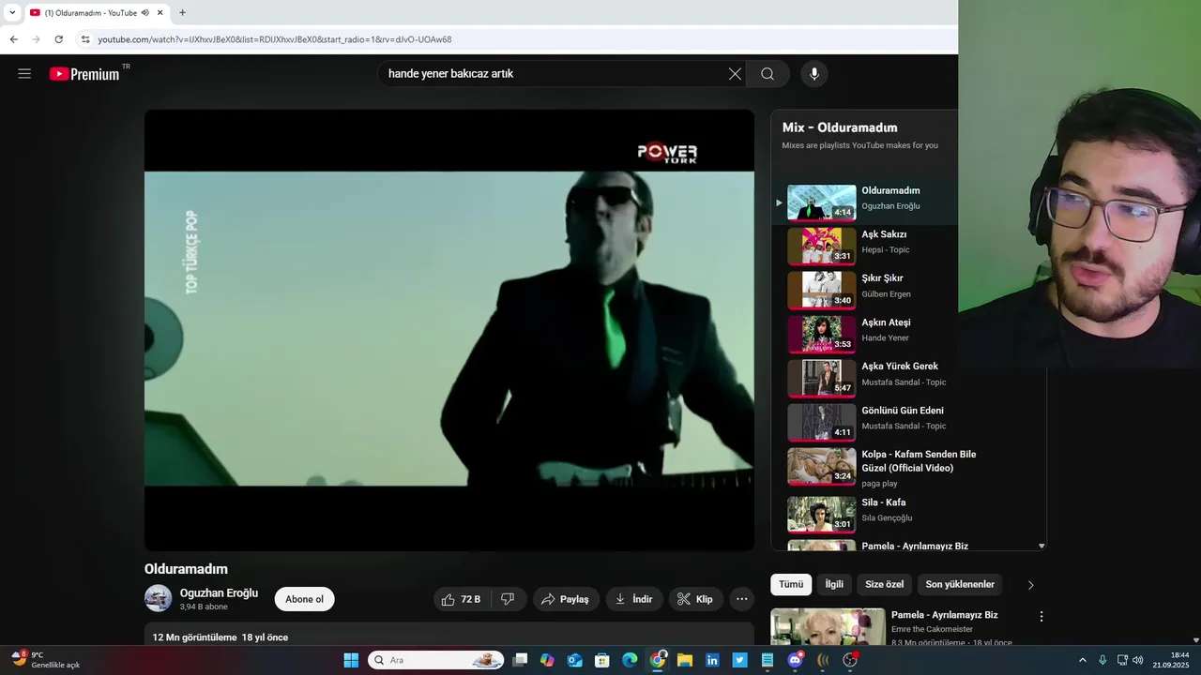Download video with İndir button

633,599
